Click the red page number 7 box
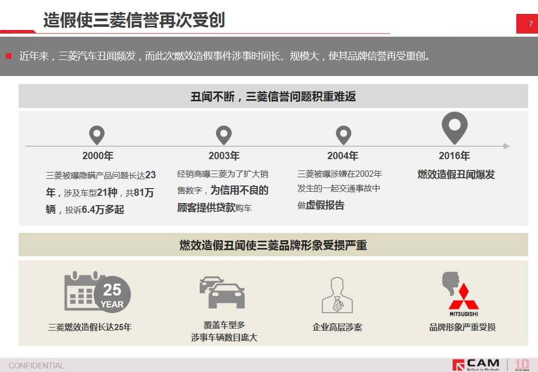The height and width of the screenshot is (372, 538). click(x=527, y=24)
